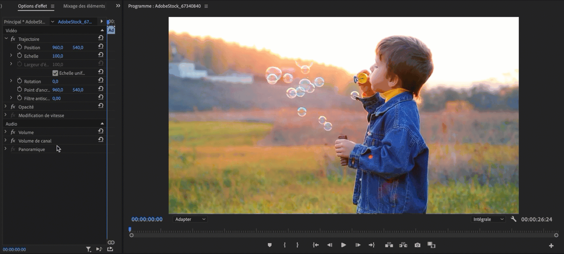Step back one frame
The height and width of the screenshot is (254, 564).
pyautogui.click(x=329, y=245)
